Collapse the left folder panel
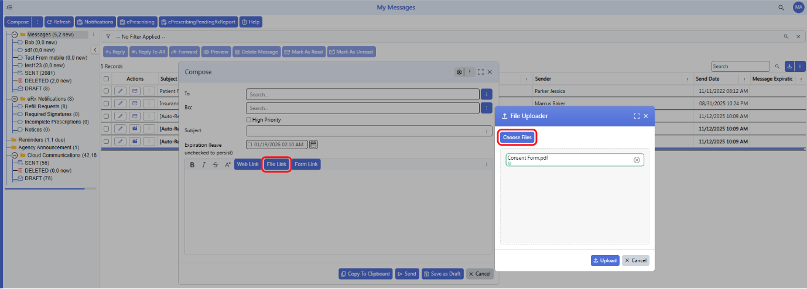Viewport: 807px width, 289px height. click(95, 50)
